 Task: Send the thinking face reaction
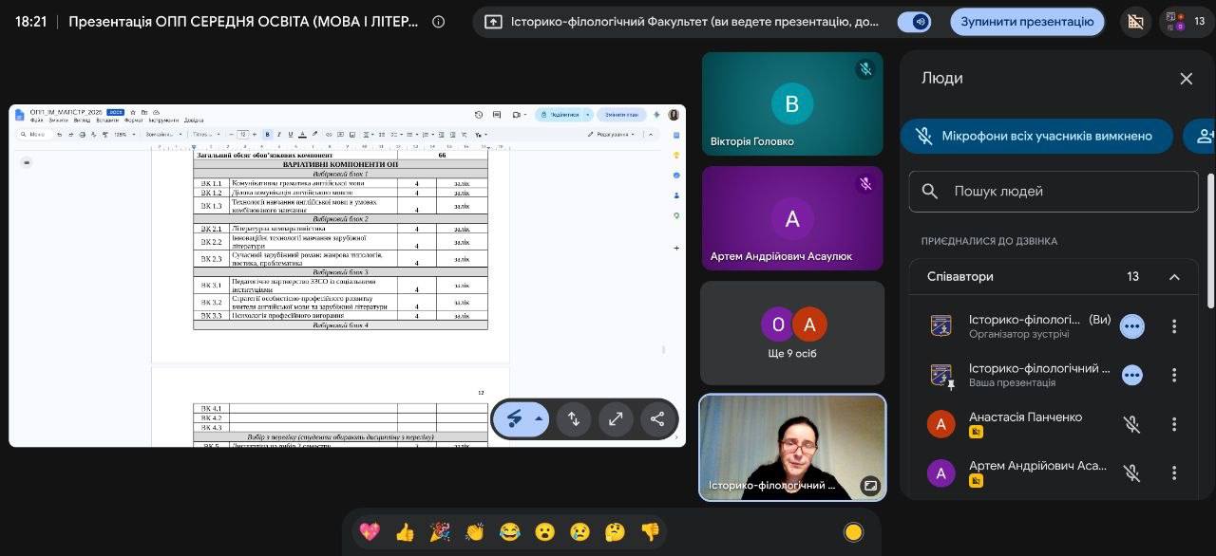click(615, 532)
